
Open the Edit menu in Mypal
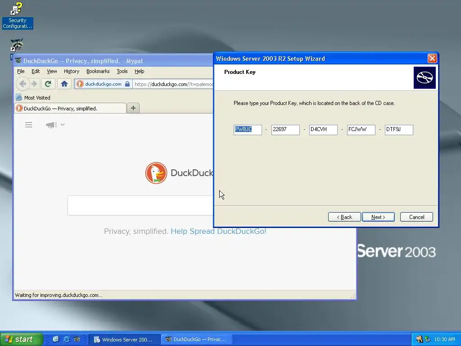point(36,71)
